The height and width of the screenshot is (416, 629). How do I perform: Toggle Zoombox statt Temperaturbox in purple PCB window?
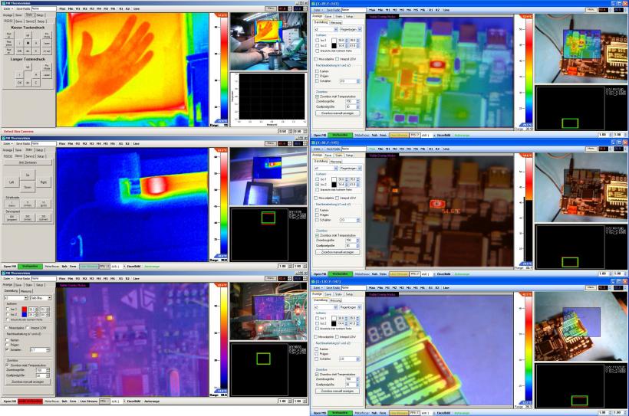(x=7, y=365)
